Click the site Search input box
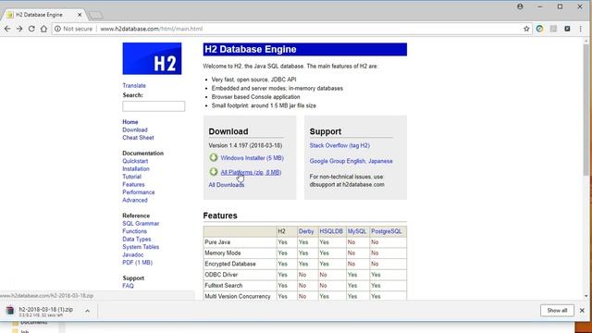Screen dimensions: 592x333 point(154,106)
